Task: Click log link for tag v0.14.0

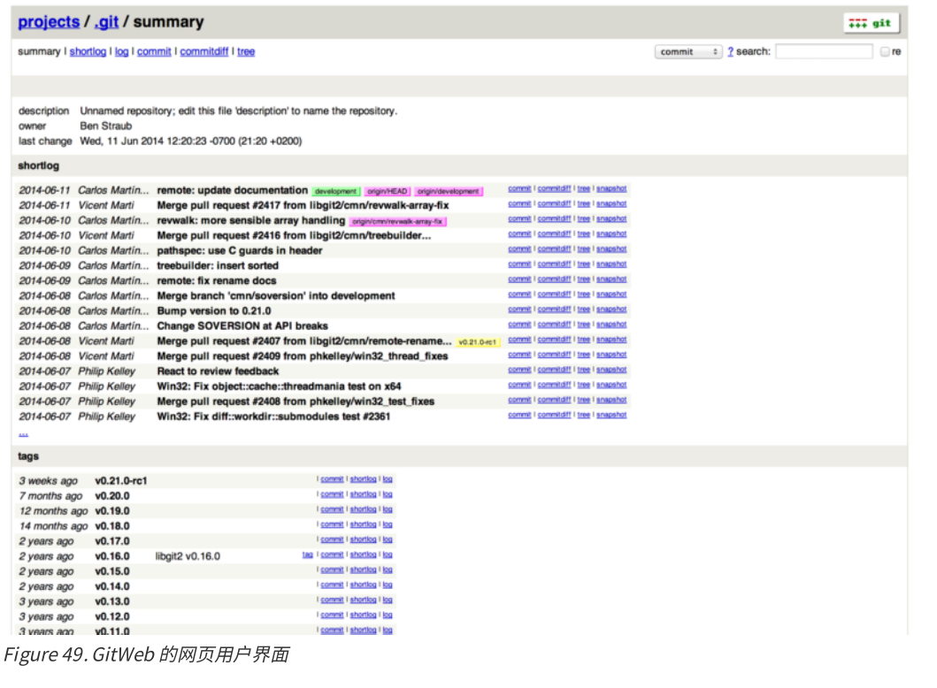Action: click(x=388, y=585)
